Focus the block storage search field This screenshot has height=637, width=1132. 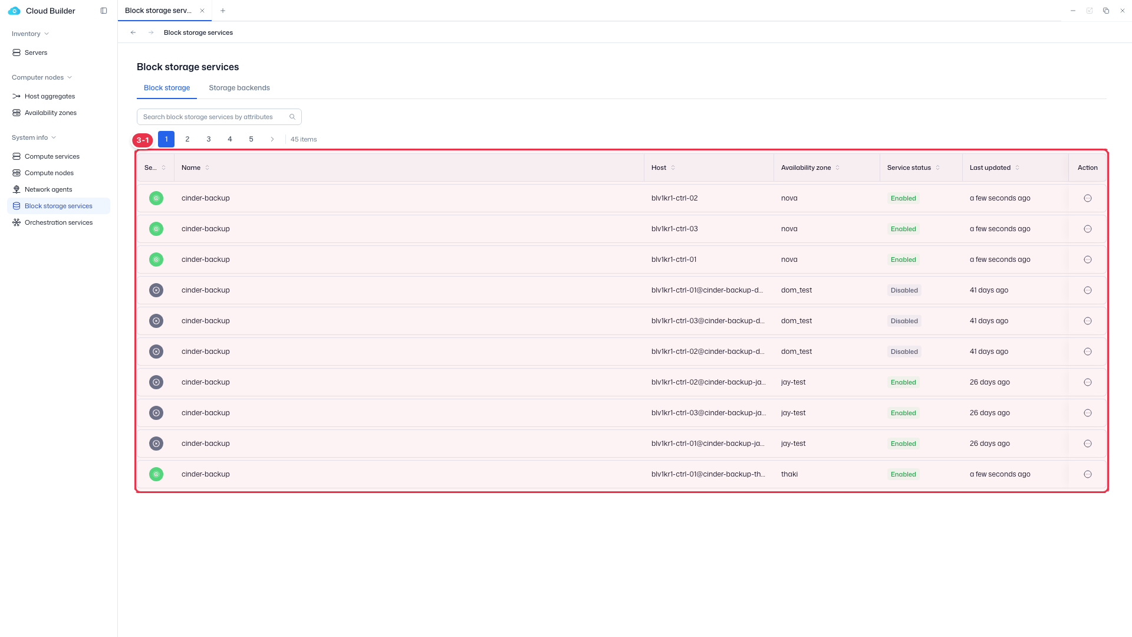point(219,117)
